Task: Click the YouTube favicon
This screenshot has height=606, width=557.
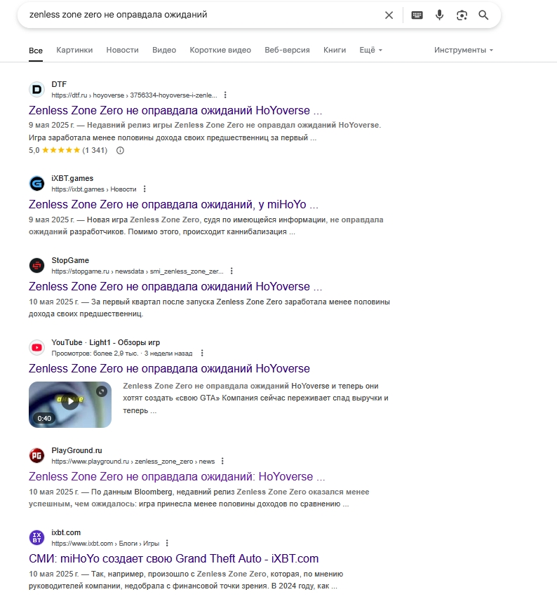Action: coord(36,348)
